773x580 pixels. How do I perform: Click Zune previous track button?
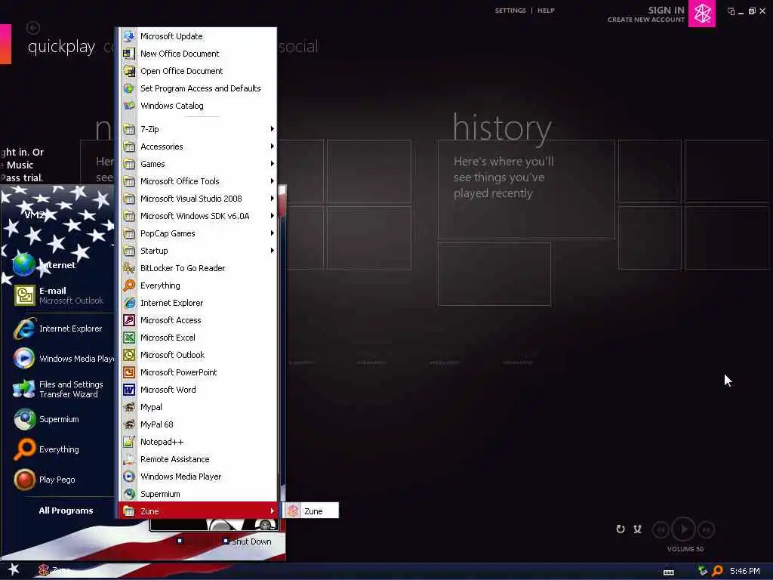pos(661,529)
